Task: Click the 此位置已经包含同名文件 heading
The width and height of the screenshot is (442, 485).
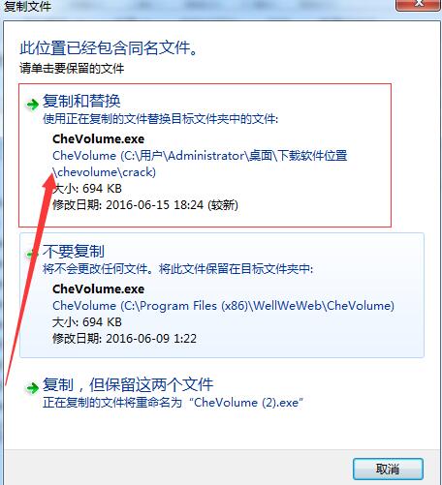Action: 109,48
